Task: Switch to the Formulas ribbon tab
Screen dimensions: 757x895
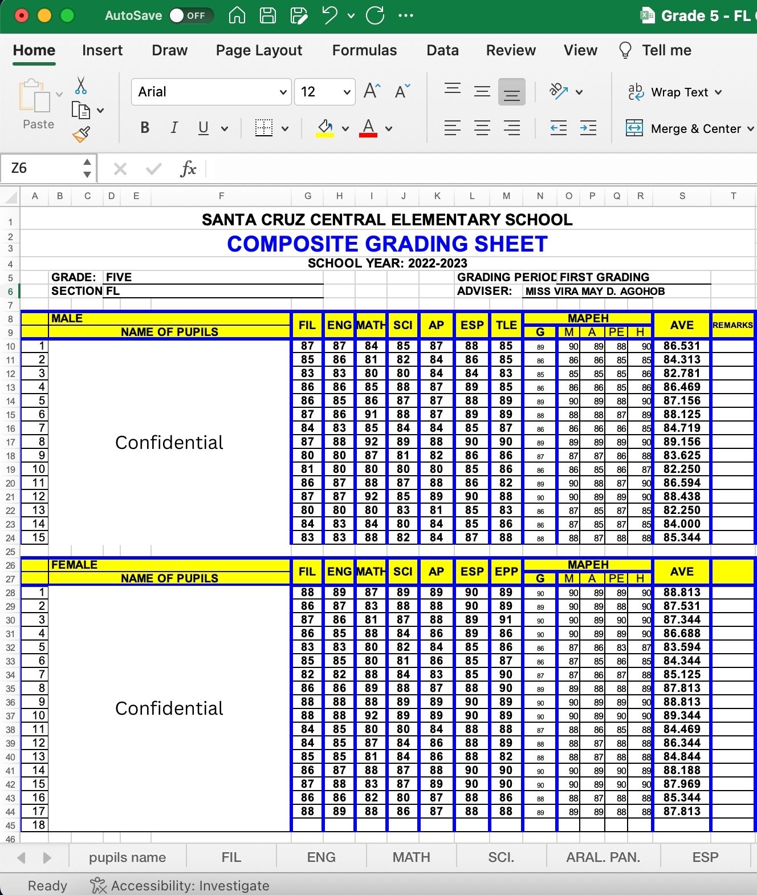Action: tap(364, 50)
